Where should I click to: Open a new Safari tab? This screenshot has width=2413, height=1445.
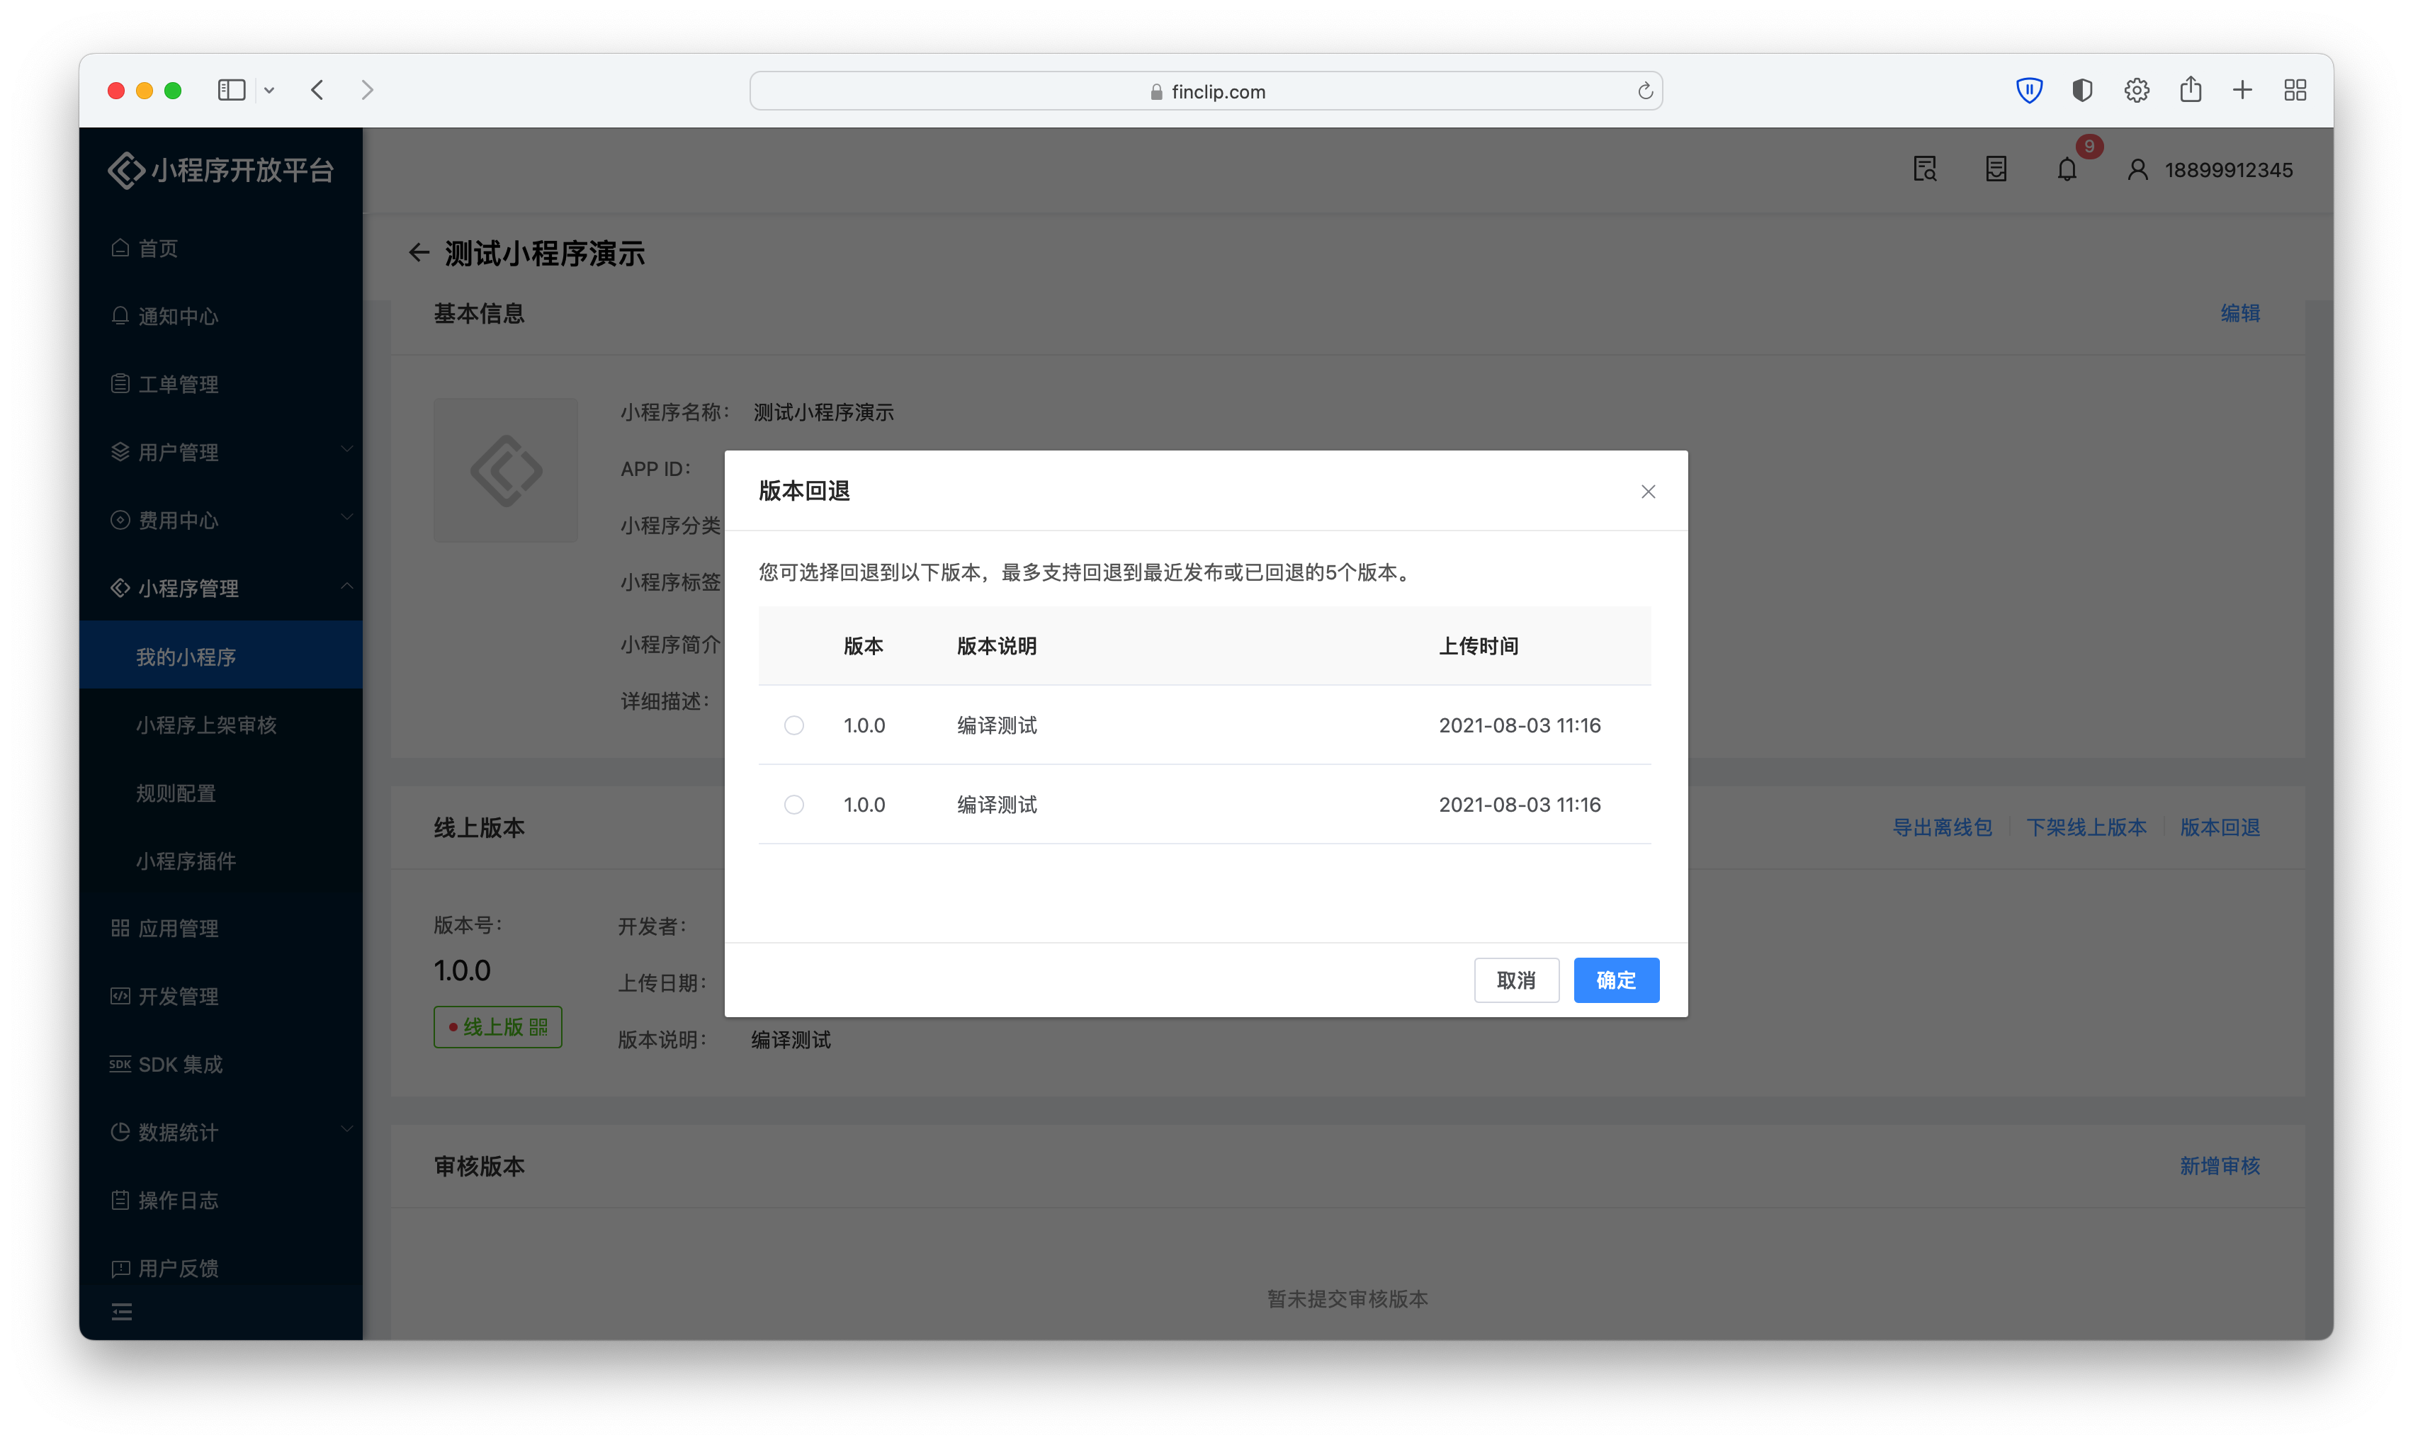coord(2242,91)
